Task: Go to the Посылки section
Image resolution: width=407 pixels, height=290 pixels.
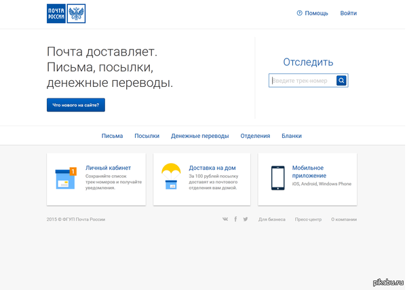Action: pyautogui.click(x=147, y=136)
